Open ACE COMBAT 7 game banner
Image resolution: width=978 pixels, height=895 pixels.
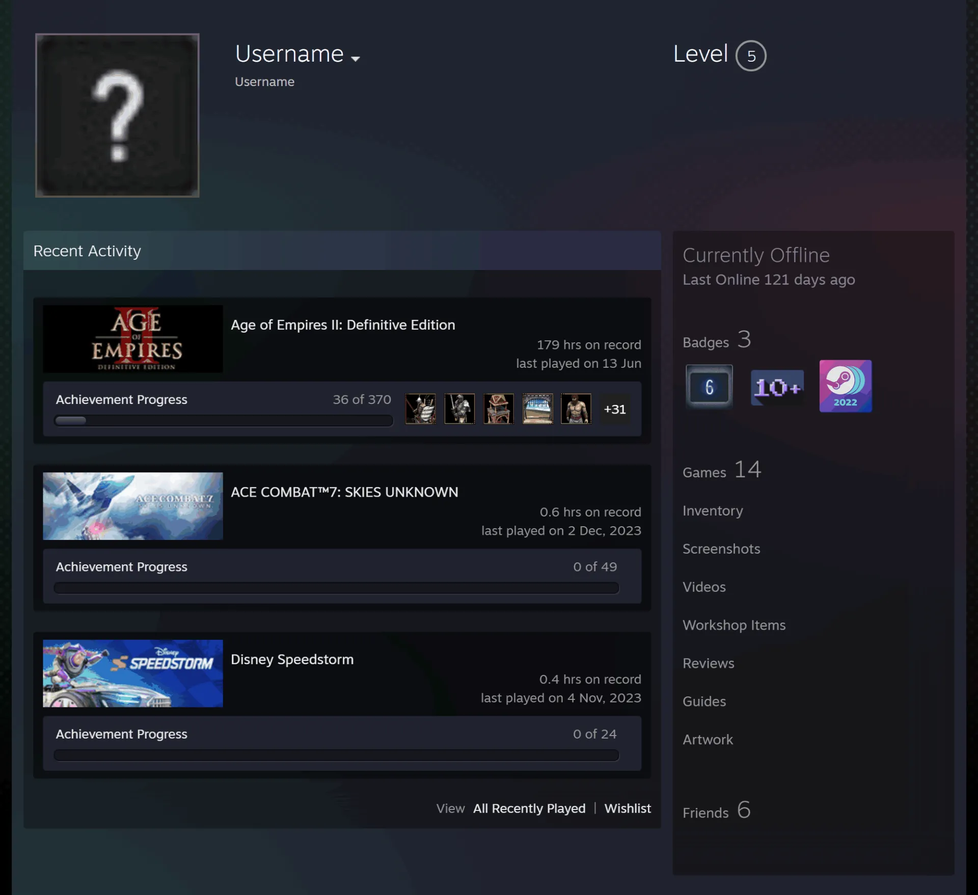133,506
